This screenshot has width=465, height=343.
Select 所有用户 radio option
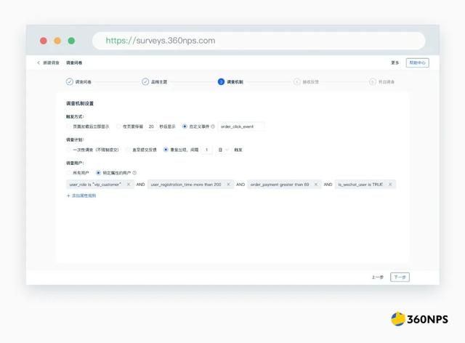pos(69,173)
